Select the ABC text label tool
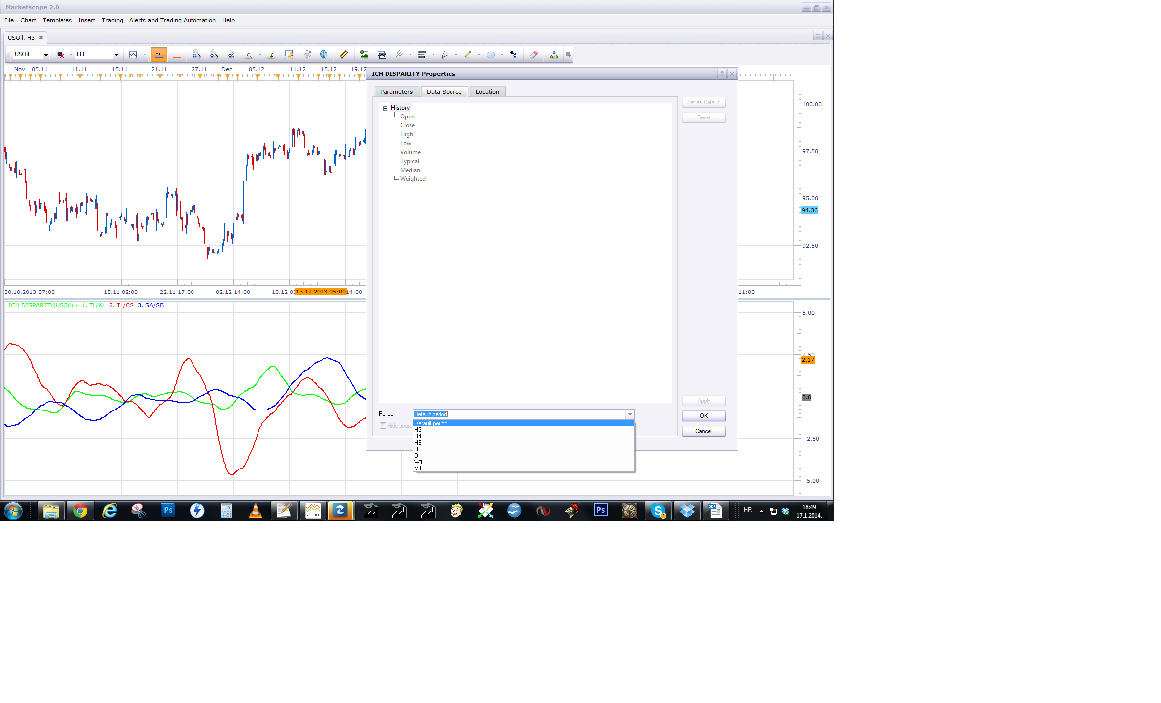Screen dimensions: 1161x703 click(513, 54)
